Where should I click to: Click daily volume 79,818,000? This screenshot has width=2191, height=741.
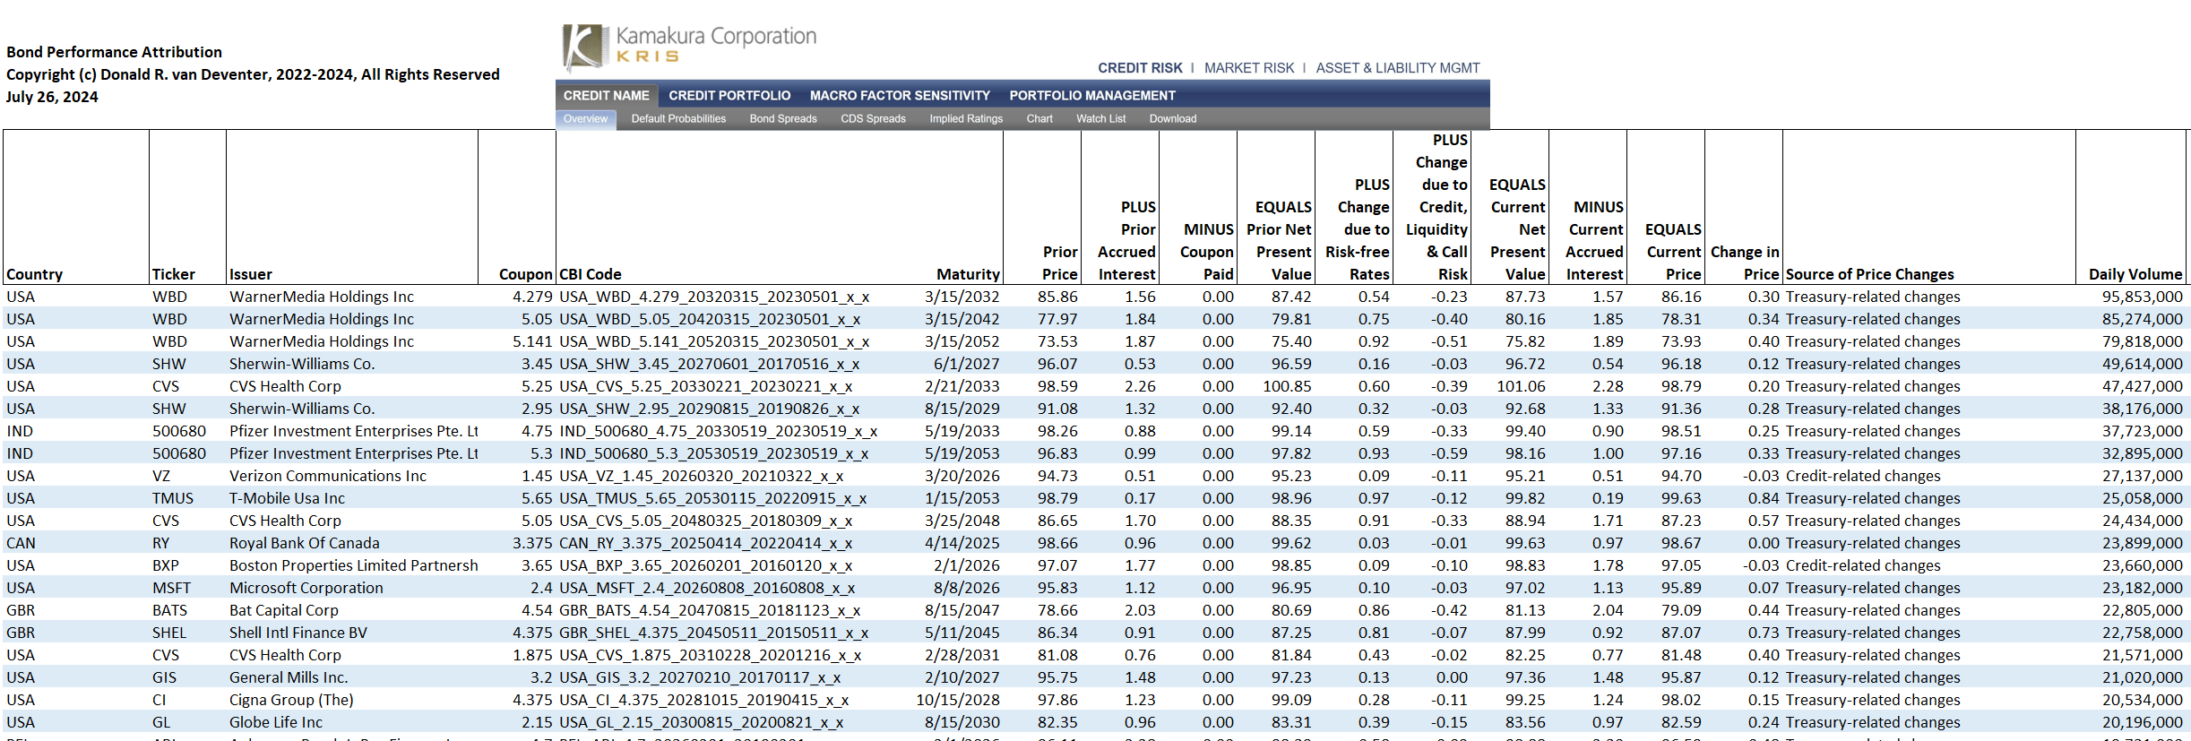tap(2143, 341)
